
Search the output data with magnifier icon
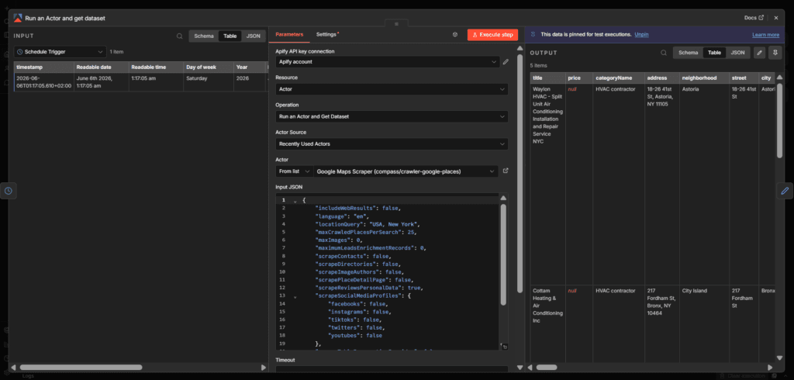[664, 53]
